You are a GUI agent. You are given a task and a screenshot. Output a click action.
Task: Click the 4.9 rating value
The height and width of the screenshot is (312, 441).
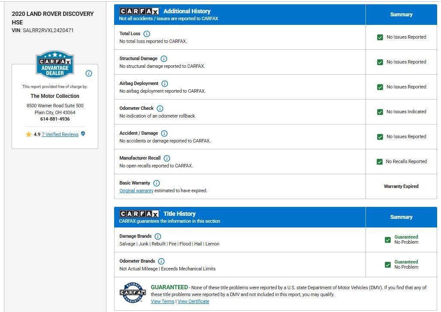tap(37, 134)
